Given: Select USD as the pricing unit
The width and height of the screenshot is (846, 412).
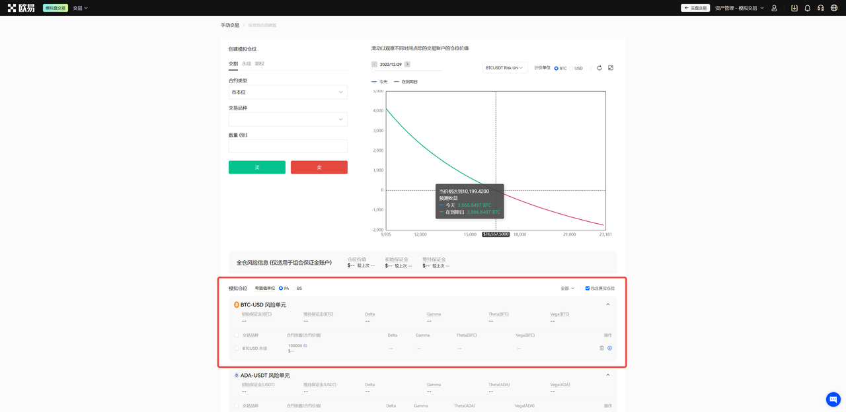Looking at the screenshot, I should tap(572, 68).
